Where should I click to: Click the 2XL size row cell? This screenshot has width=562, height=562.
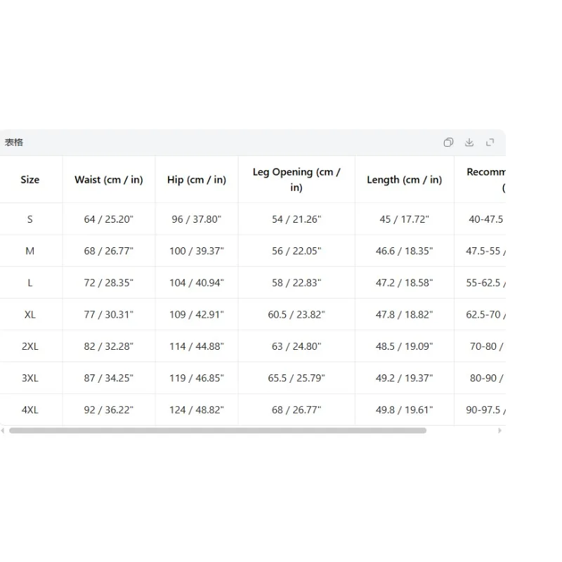tap(30, 346)
